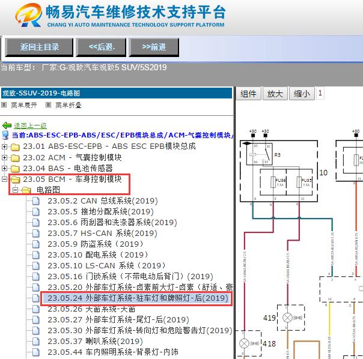Open 23.05.7 HS-CAN 系统(2019) diagram
Screen dimensions: 363x359
coord(102,233)
